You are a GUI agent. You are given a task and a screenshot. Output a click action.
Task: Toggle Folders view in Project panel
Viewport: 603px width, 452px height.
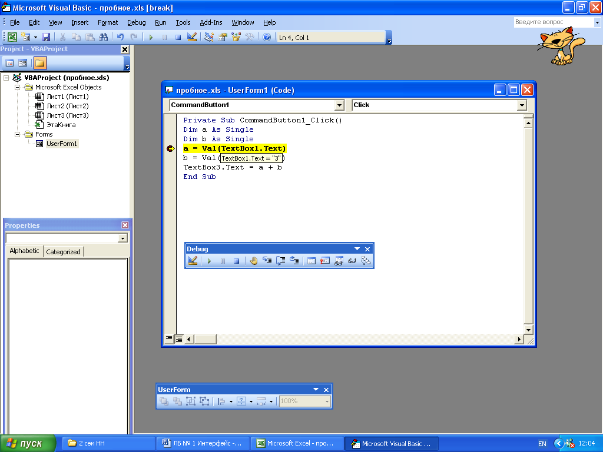(x=39, y=62)
